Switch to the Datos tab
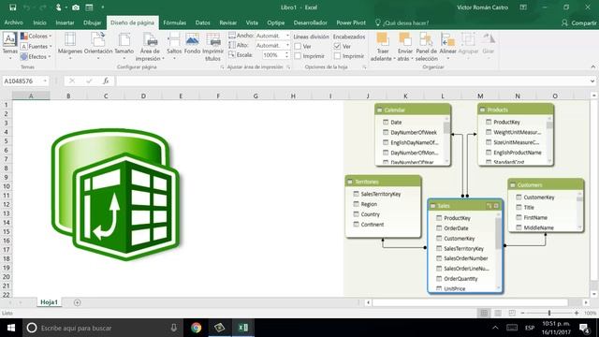Viewport: 599px width, 337px height. (x=202, y=22)
